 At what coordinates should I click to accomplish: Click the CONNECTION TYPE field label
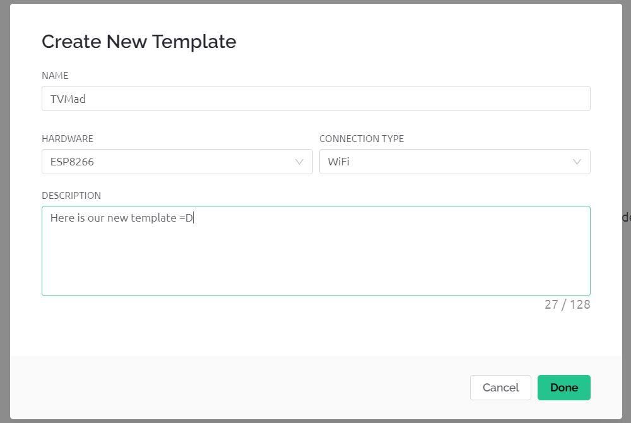click(x=362, y=138)
